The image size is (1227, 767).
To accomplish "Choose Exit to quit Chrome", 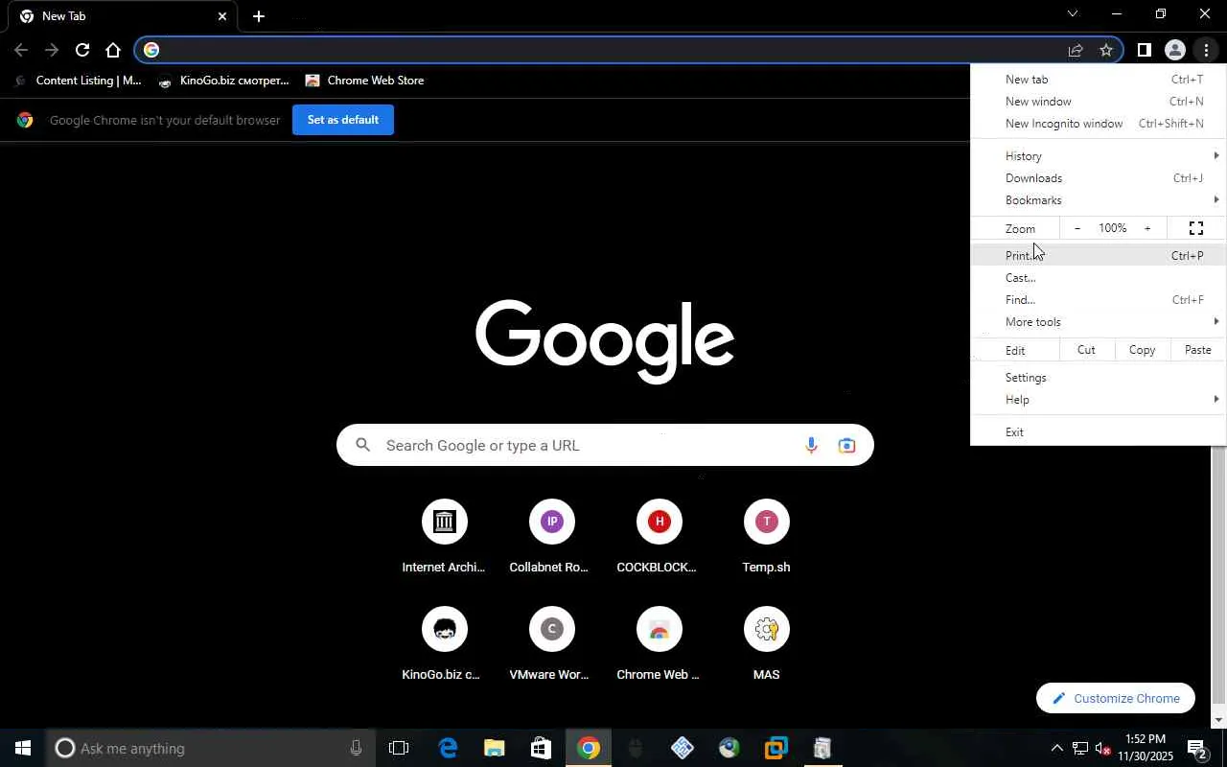I will [1099, 432].
